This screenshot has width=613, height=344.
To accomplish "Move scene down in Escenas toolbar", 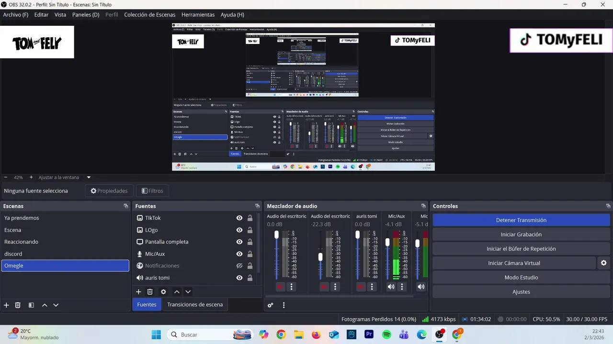I will pyautogui.click(x=56, y=305).
